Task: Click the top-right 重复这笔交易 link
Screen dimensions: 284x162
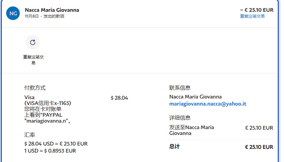Action: coord(252,16)
